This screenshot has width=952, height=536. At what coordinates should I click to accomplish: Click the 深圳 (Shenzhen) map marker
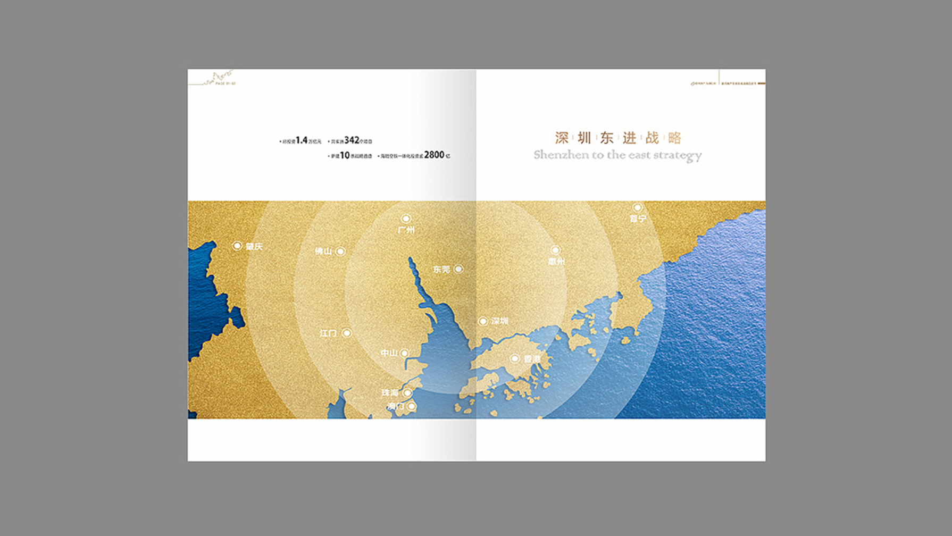coord(483,321)
